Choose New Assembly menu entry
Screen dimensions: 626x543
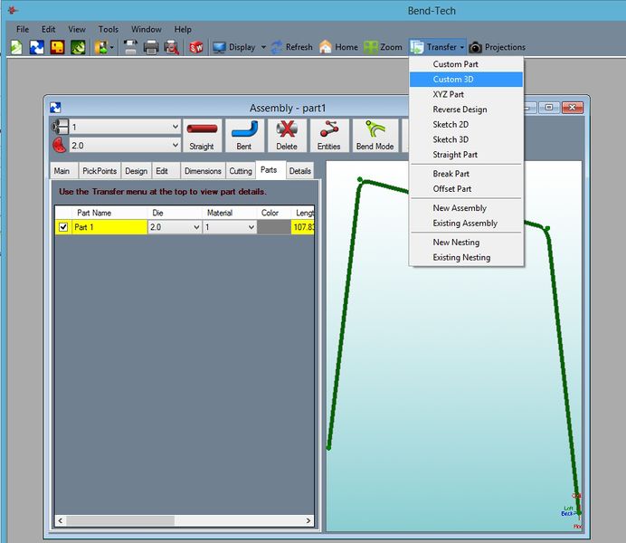466,208
